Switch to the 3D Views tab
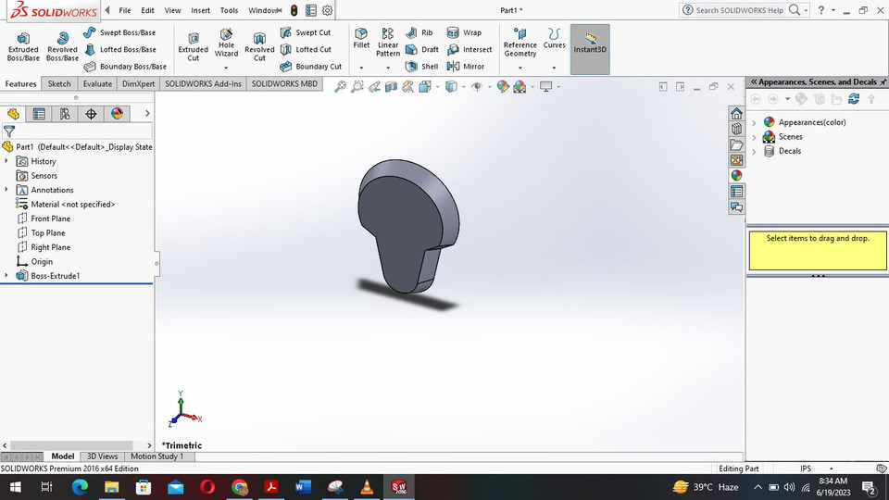Screen dimensions: 889x500 pyautogui.click(x=102, y=456)
